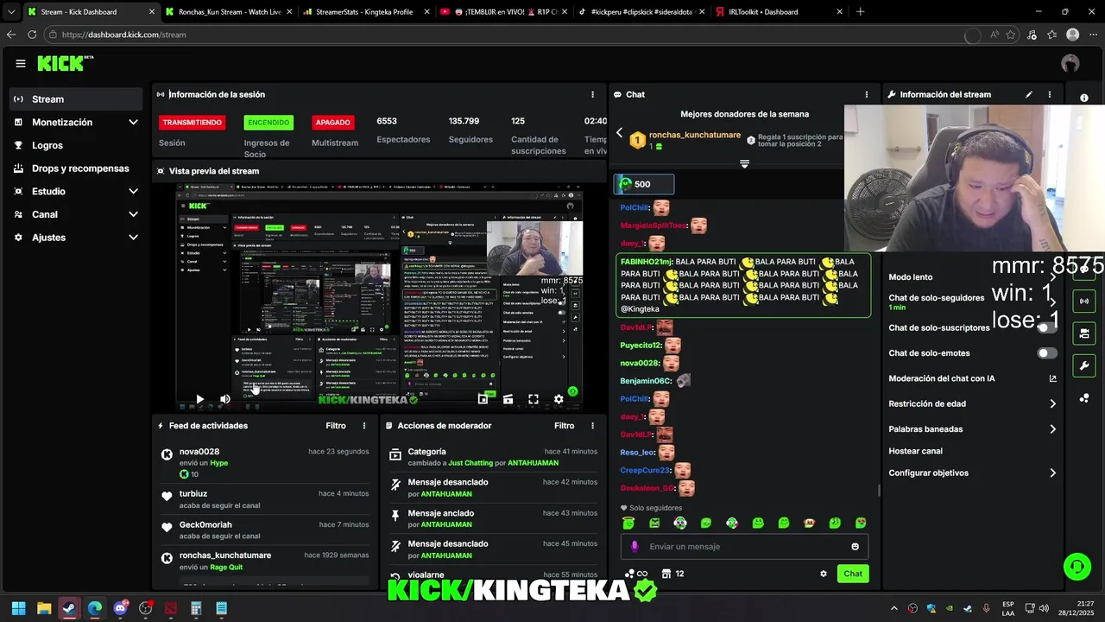Open chat settings gear beside Chat button

tap(824, 574)
